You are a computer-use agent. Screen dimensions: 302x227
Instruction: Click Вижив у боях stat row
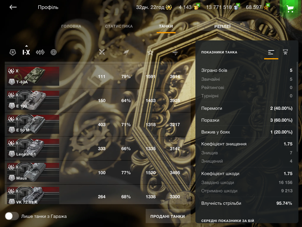pyautogui.click(x=247, y=132)
